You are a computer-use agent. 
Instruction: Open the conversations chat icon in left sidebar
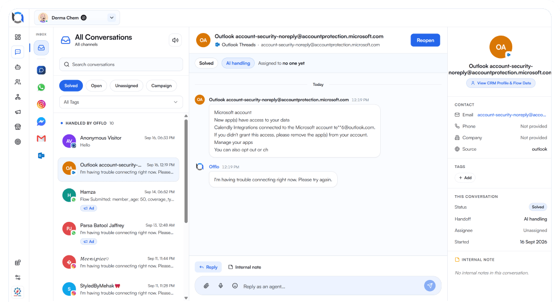pos(18,52)
